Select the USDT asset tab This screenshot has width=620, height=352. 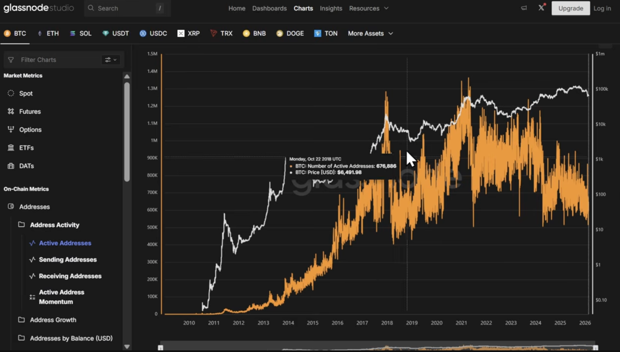click(116, 33)
